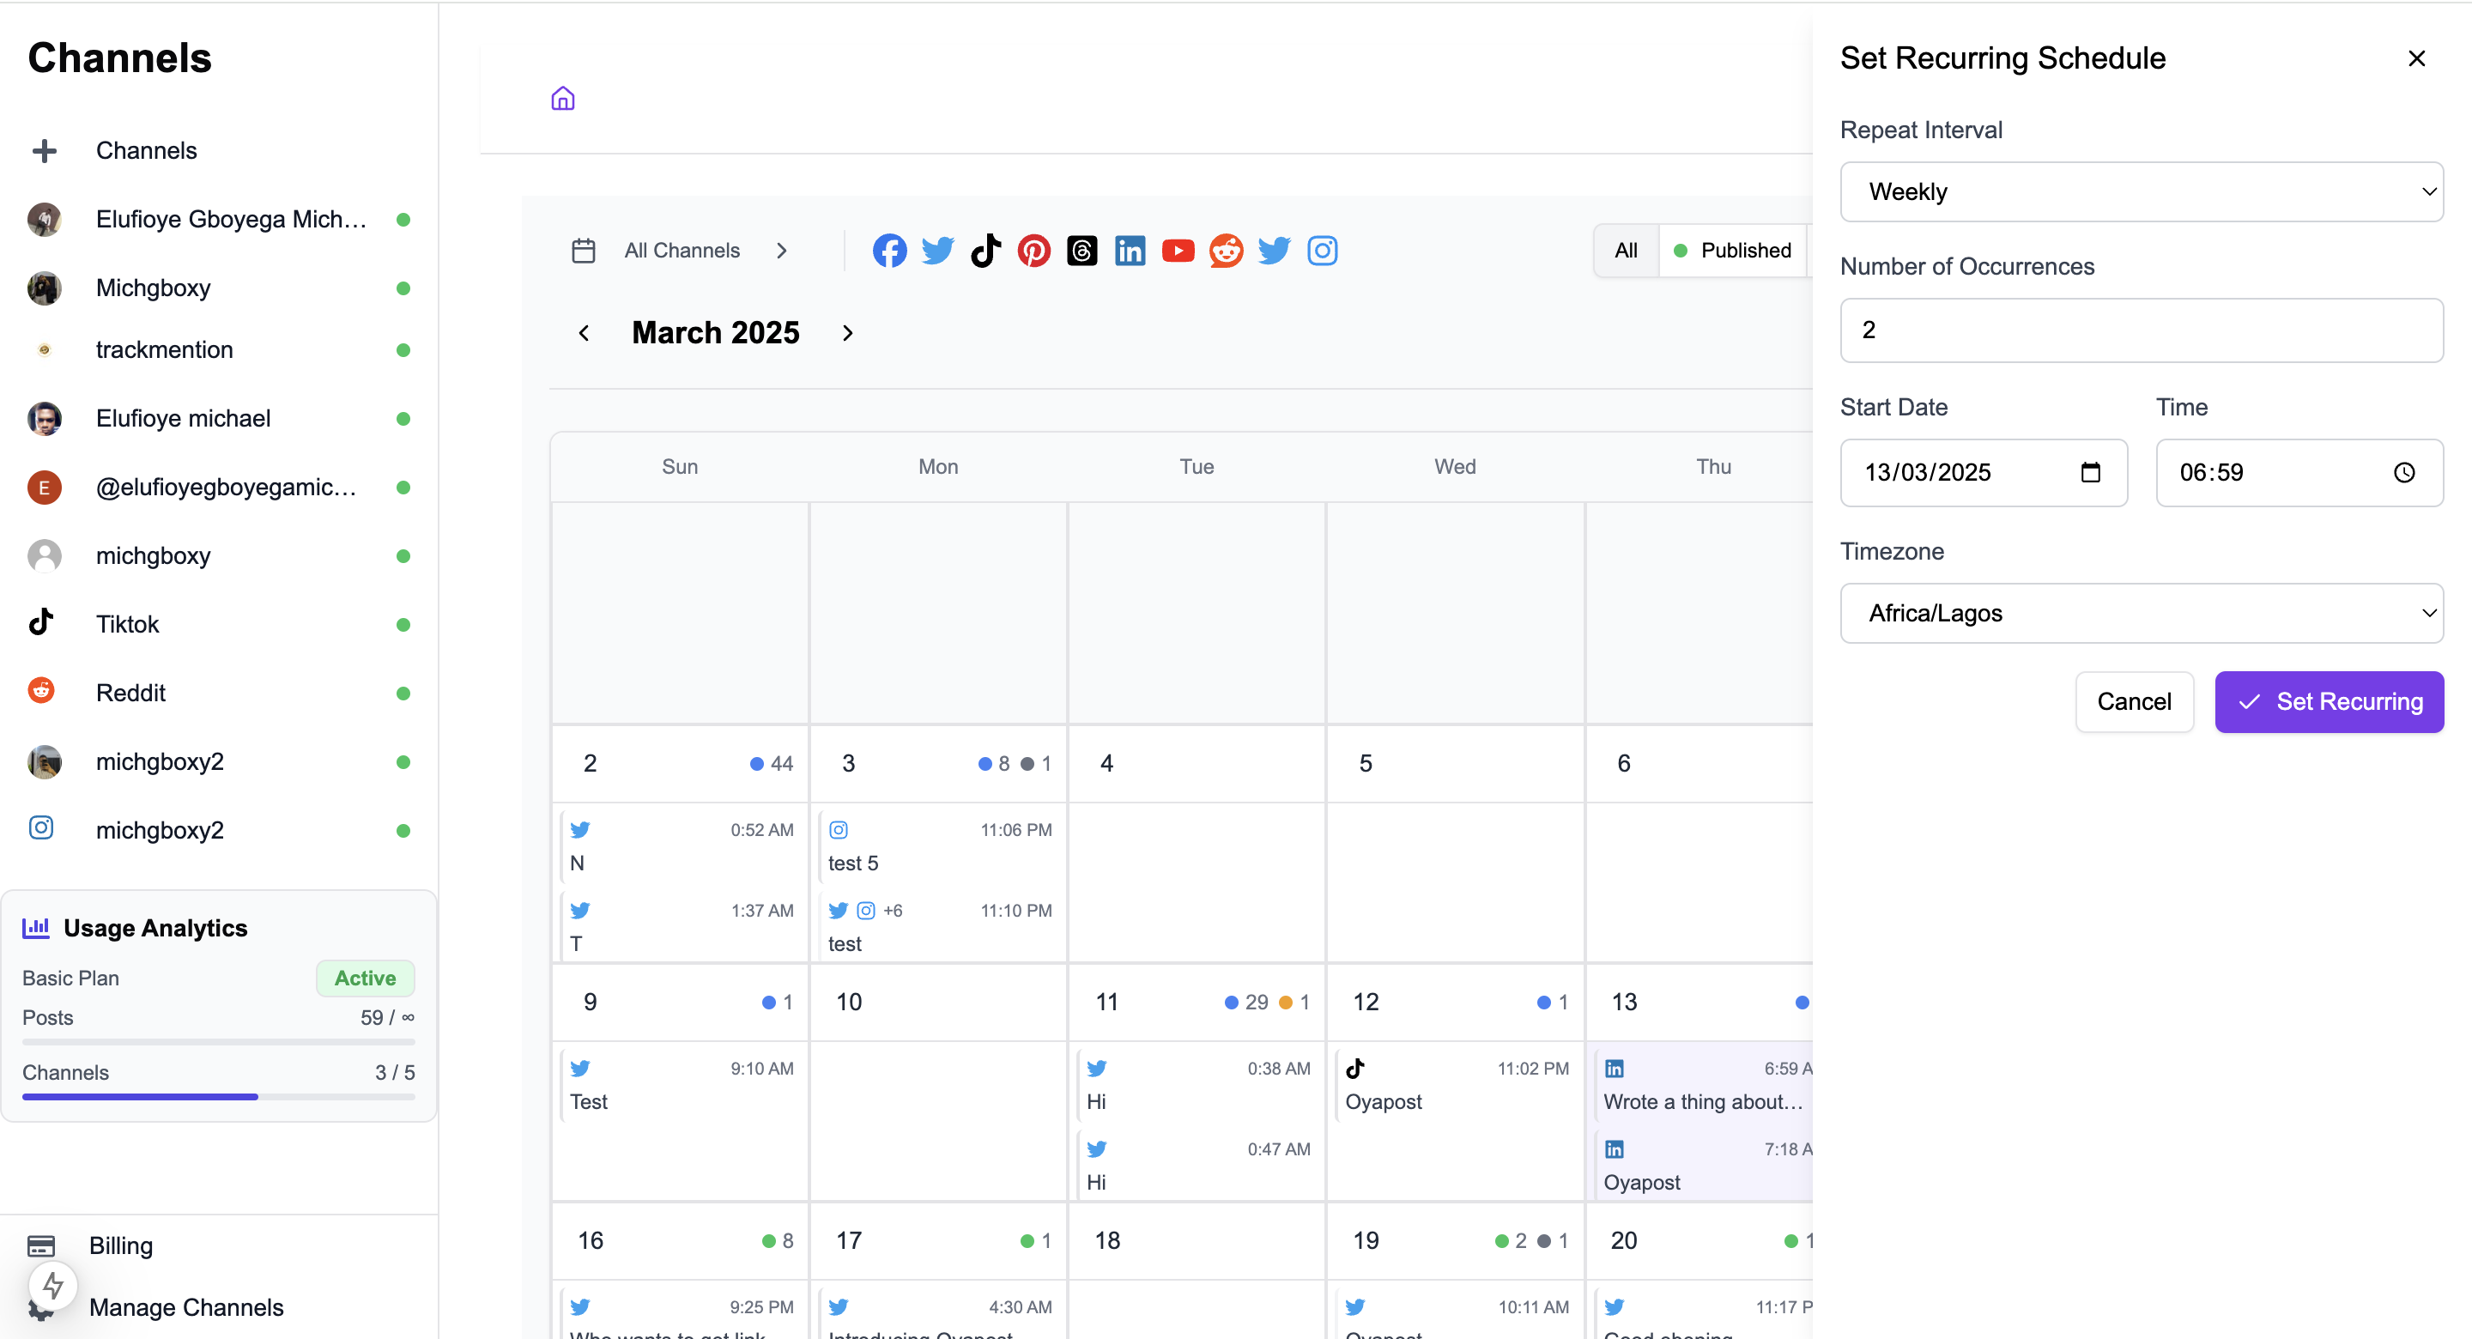Screen dimensions: 2472x1339
Task: Select the Michgboxy channel with photo avatar
Action: pos(219,288)
